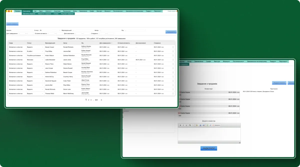Open three-dot menu for Theresa Webb's task
This screenshot has height=167, width=300.
(x=173, y=93)
